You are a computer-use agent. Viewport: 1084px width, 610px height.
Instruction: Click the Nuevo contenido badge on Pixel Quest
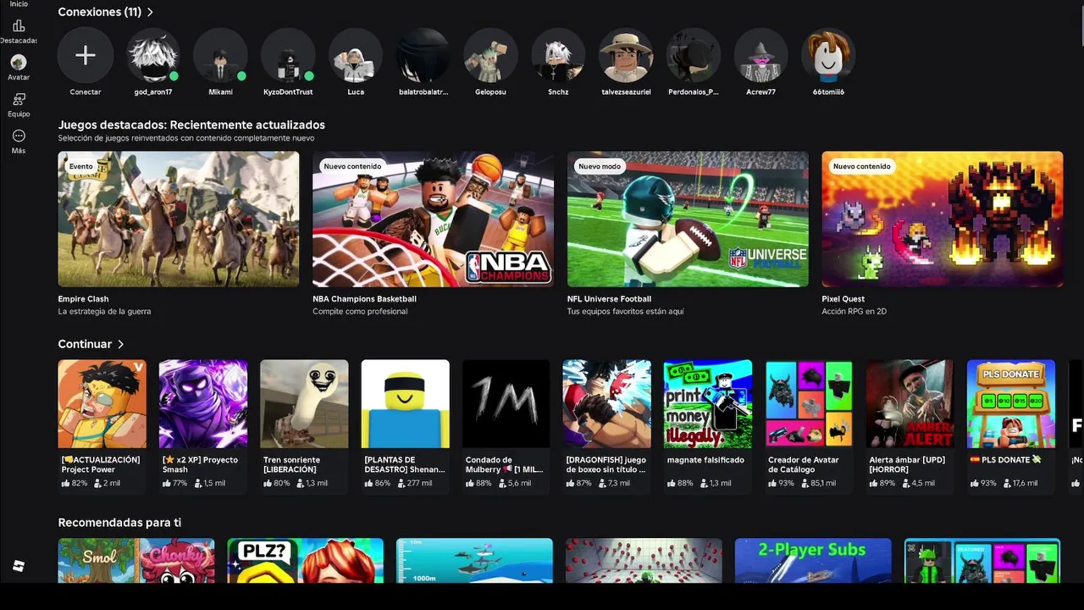pyautogui.click(x=861, y=167)
